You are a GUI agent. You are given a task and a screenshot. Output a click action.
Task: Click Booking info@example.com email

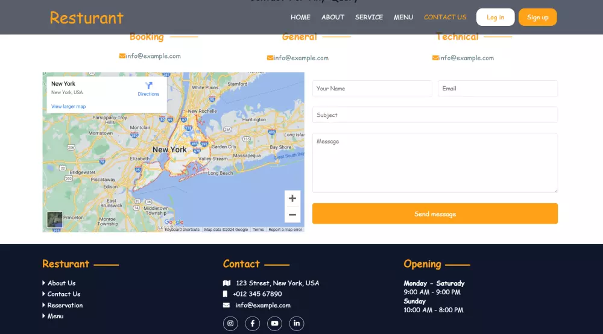tap(153, 55)
